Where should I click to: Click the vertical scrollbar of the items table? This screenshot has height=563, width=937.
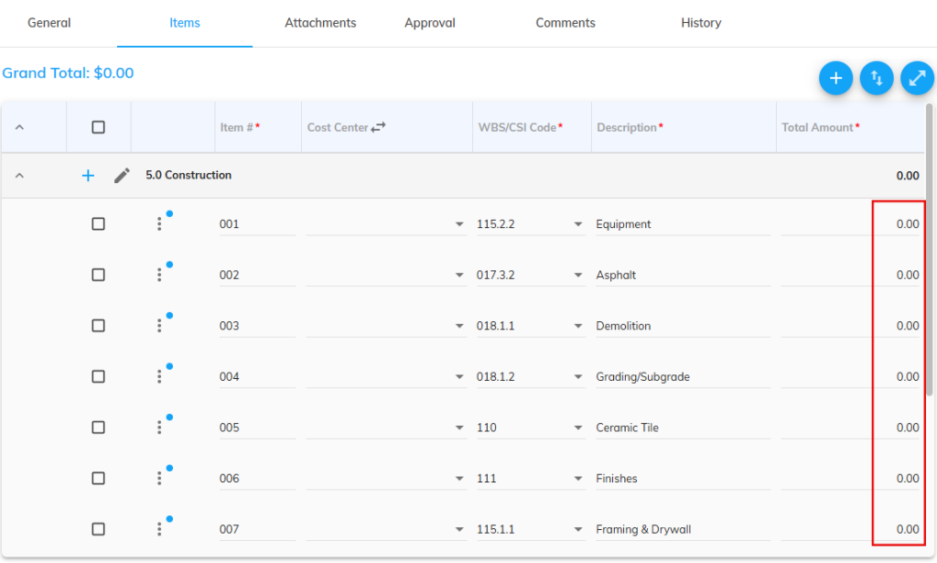pos(930,250)
